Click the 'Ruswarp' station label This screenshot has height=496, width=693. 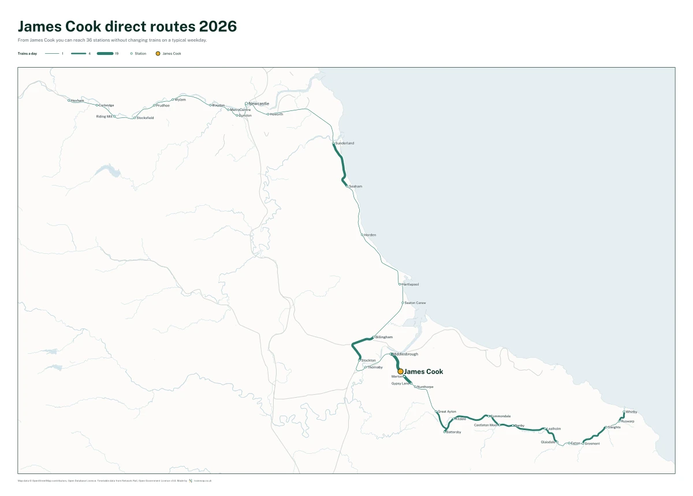click(x=628, y=421)
